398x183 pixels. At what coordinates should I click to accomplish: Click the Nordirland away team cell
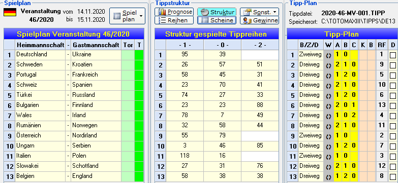point(96,136)
